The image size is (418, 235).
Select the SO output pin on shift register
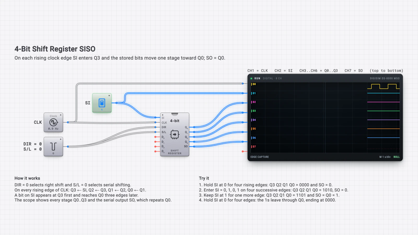coord(194,146)
